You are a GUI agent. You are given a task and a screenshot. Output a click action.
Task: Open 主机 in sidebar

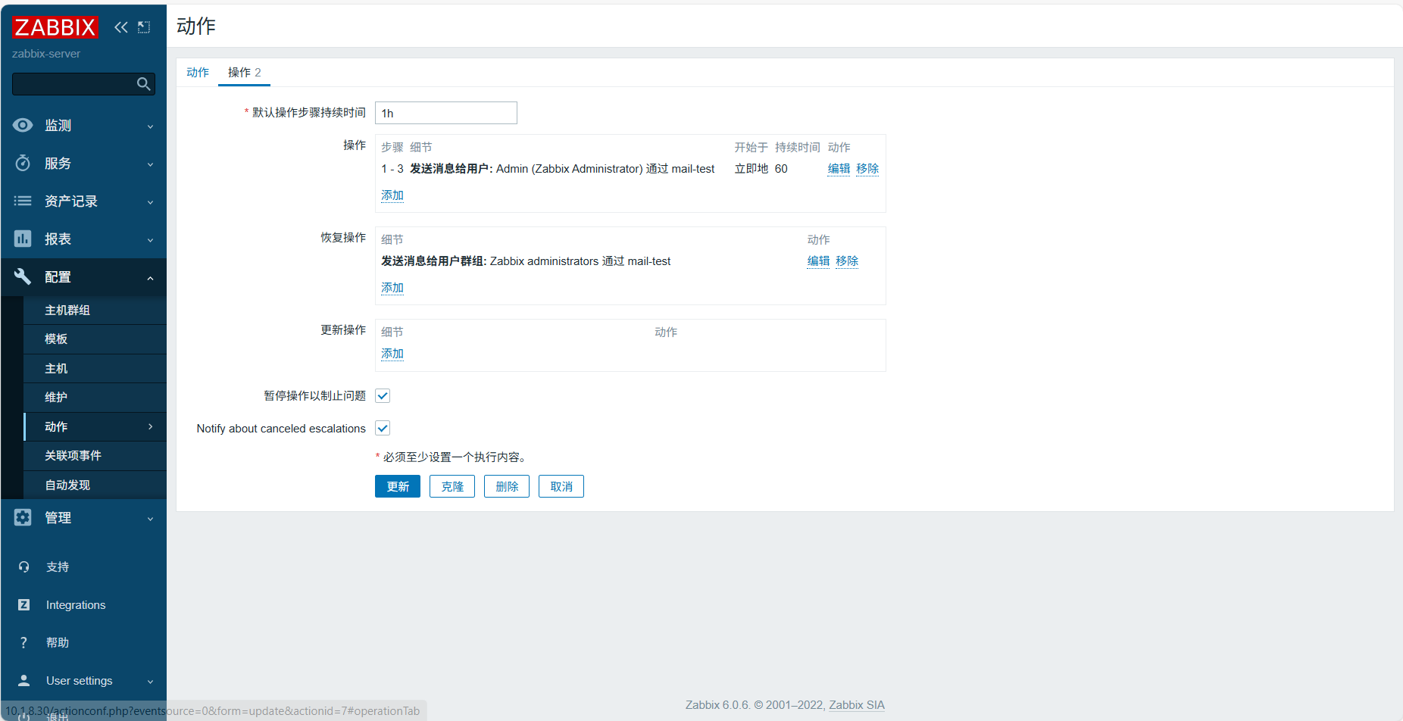pyautogui.click(x=95, y=369)
